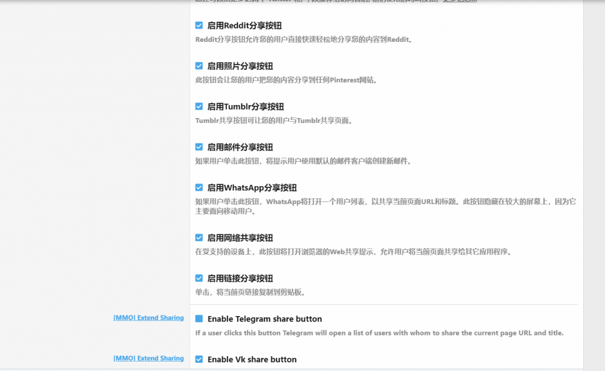
Task: Uncheck the Enable Vk share button checkbox
Action: pyautogui.click(x=199, y=359)
